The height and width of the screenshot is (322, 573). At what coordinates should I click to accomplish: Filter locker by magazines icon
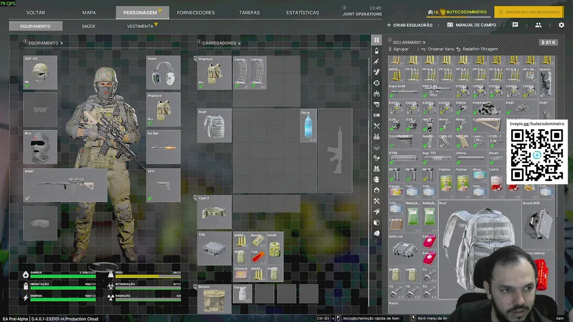376,72
